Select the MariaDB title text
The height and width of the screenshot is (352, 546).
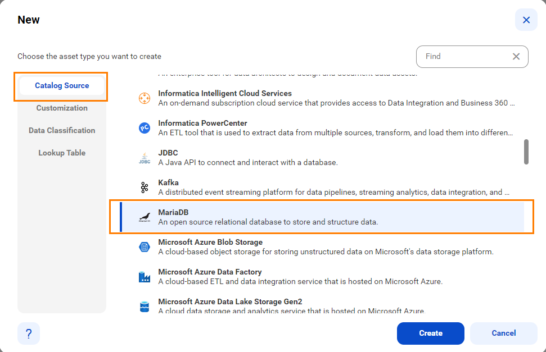pos(173,212)
